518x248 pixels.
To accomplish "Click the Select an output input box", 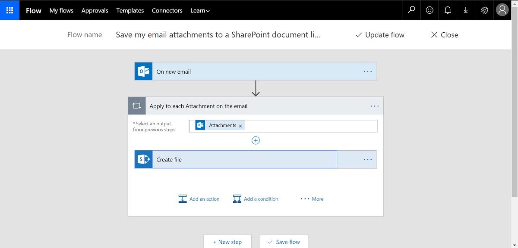I will 283,126.
